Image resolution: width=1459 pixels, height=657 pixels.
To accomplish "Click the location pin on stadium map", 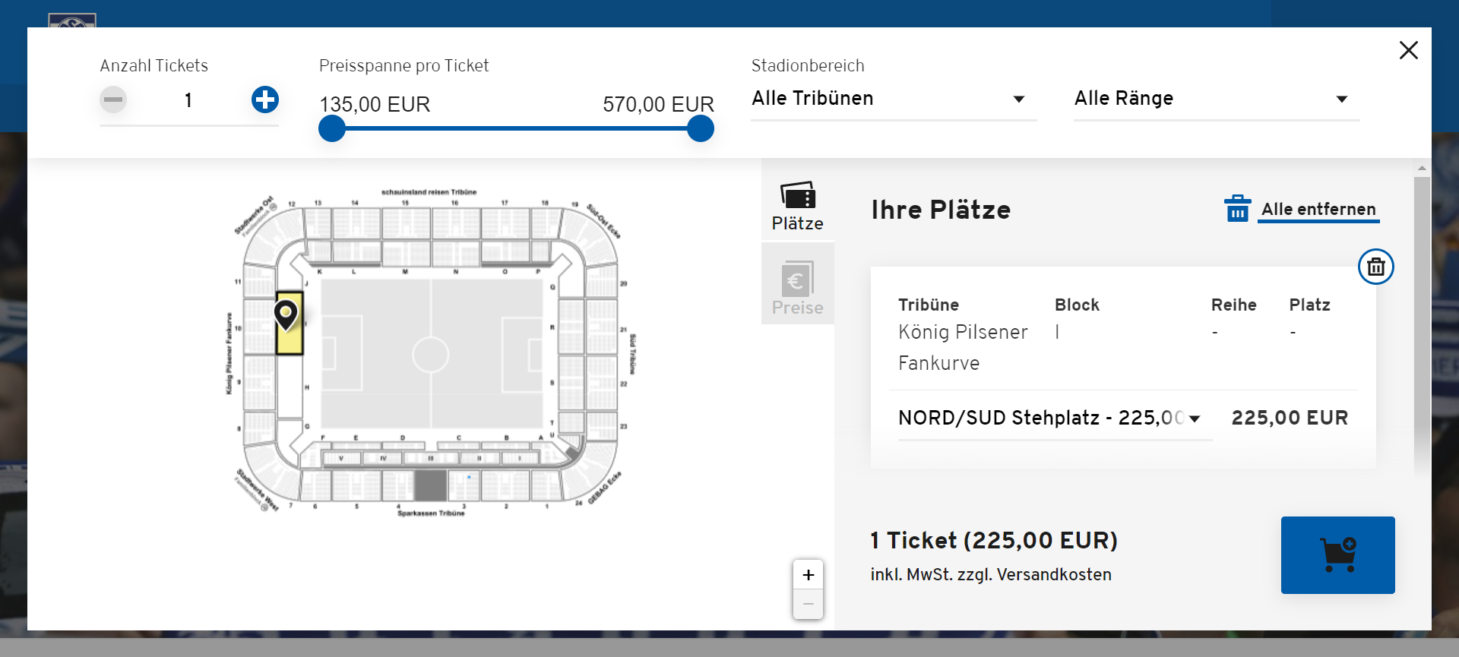I will coord(286,314).
